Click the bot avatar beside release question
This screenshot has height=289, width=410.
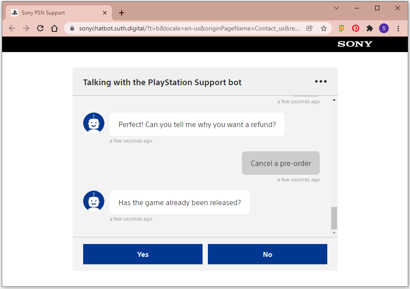pos(94,201)
